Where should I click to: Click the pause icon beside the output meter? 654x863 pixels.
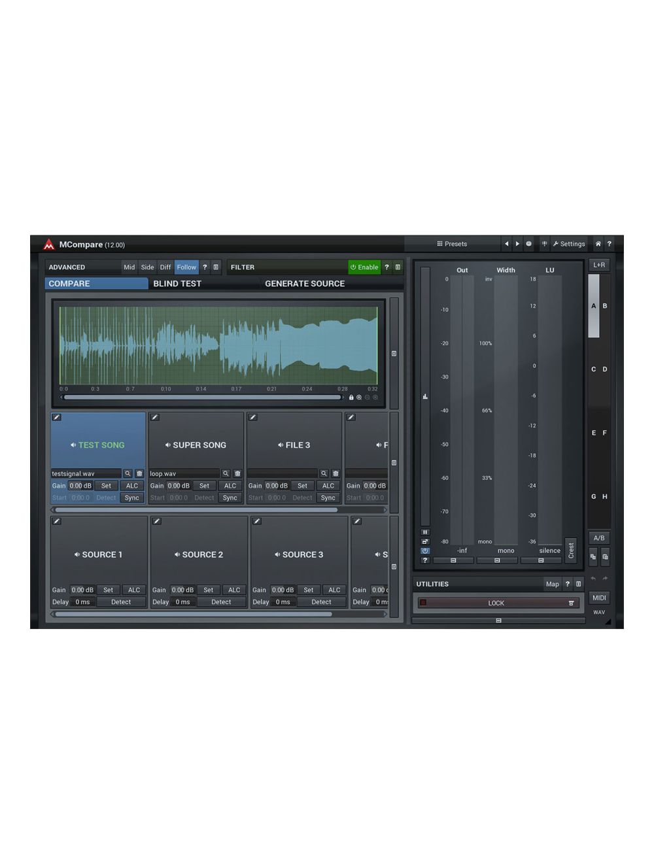(425, 532)
